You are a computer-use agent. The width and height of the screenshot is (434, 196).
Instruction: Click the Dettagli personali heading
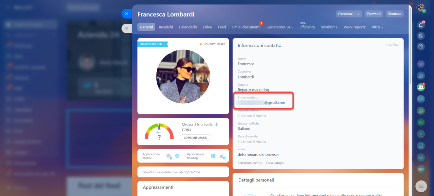click(x=256, y=180)
